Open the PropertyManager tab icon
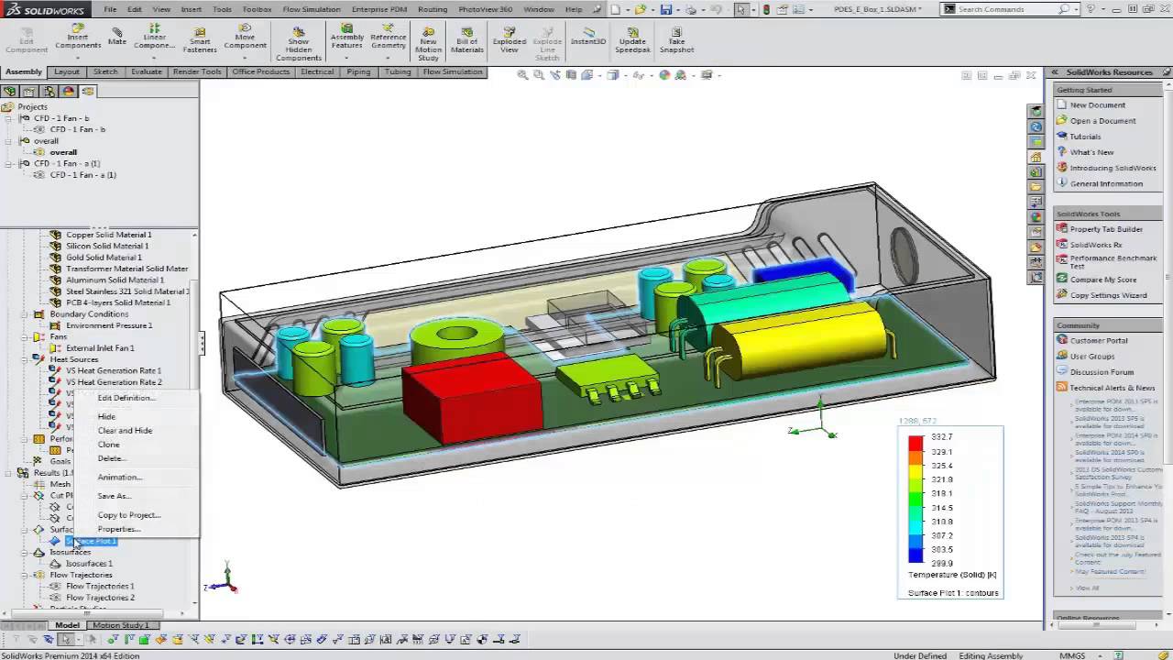Viewport: 1173px width, 660px height. [x=29, y=91]
